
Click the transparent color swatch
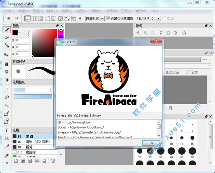(26, 33)
